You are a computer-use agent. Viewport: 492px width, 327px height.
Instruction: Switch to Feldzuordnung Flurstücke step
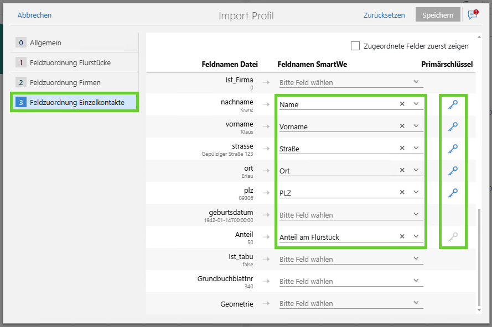pyautogui.click(x=70, y=62)
